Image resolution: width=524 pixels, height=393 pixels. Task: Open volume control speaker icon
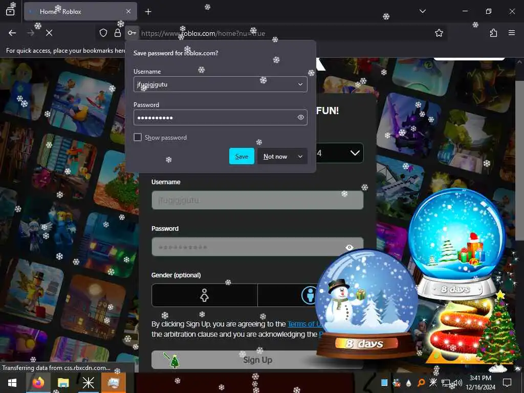[457, 383]
